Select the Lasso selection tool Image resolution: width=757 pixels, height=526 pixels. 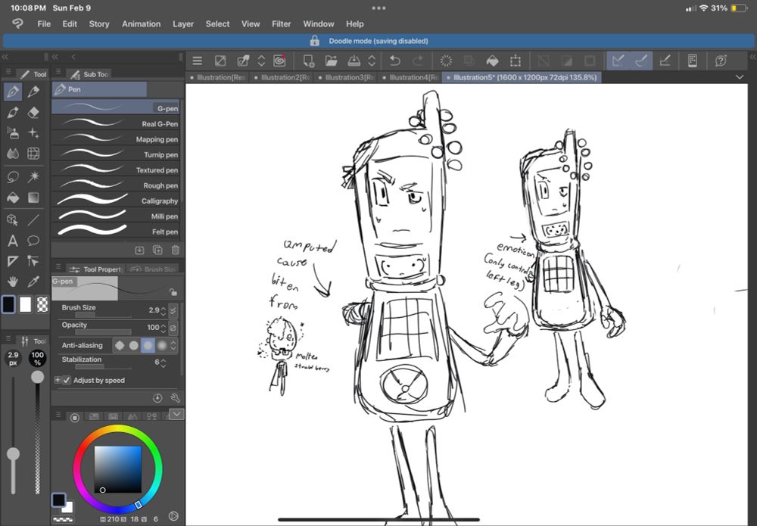tap(13, 176)
